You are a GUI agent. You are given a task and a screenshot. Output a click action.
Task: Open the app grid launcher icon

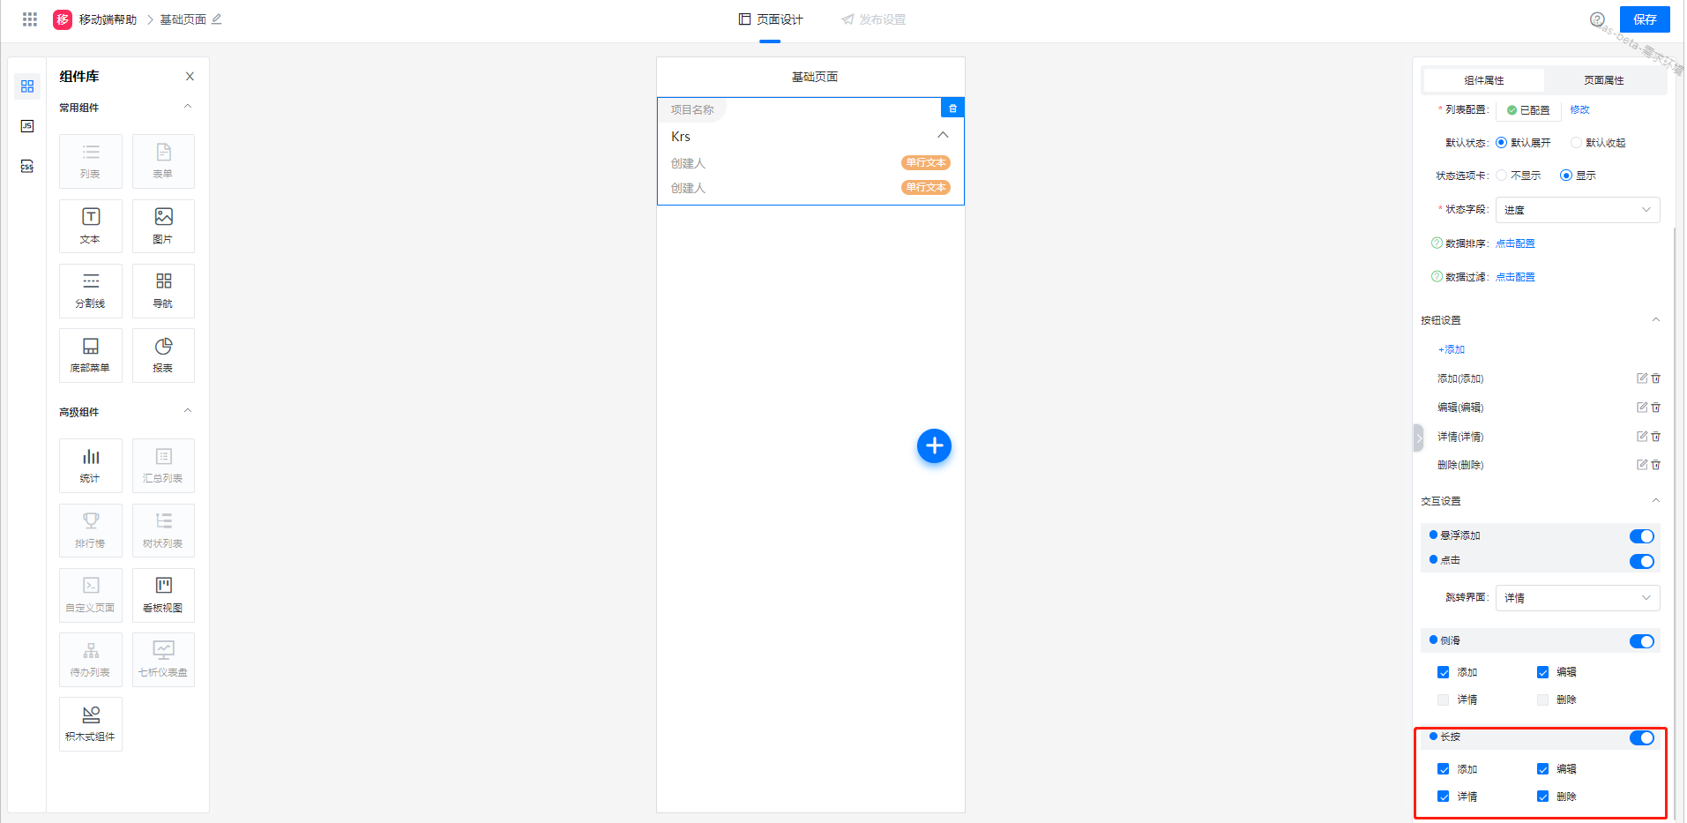[x=29, y=19]
